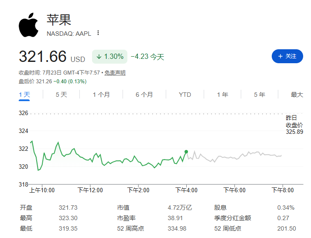Screen dimensions: 311x238
Task: Open the 免责声明 disclaimer link
Action: 115,73
